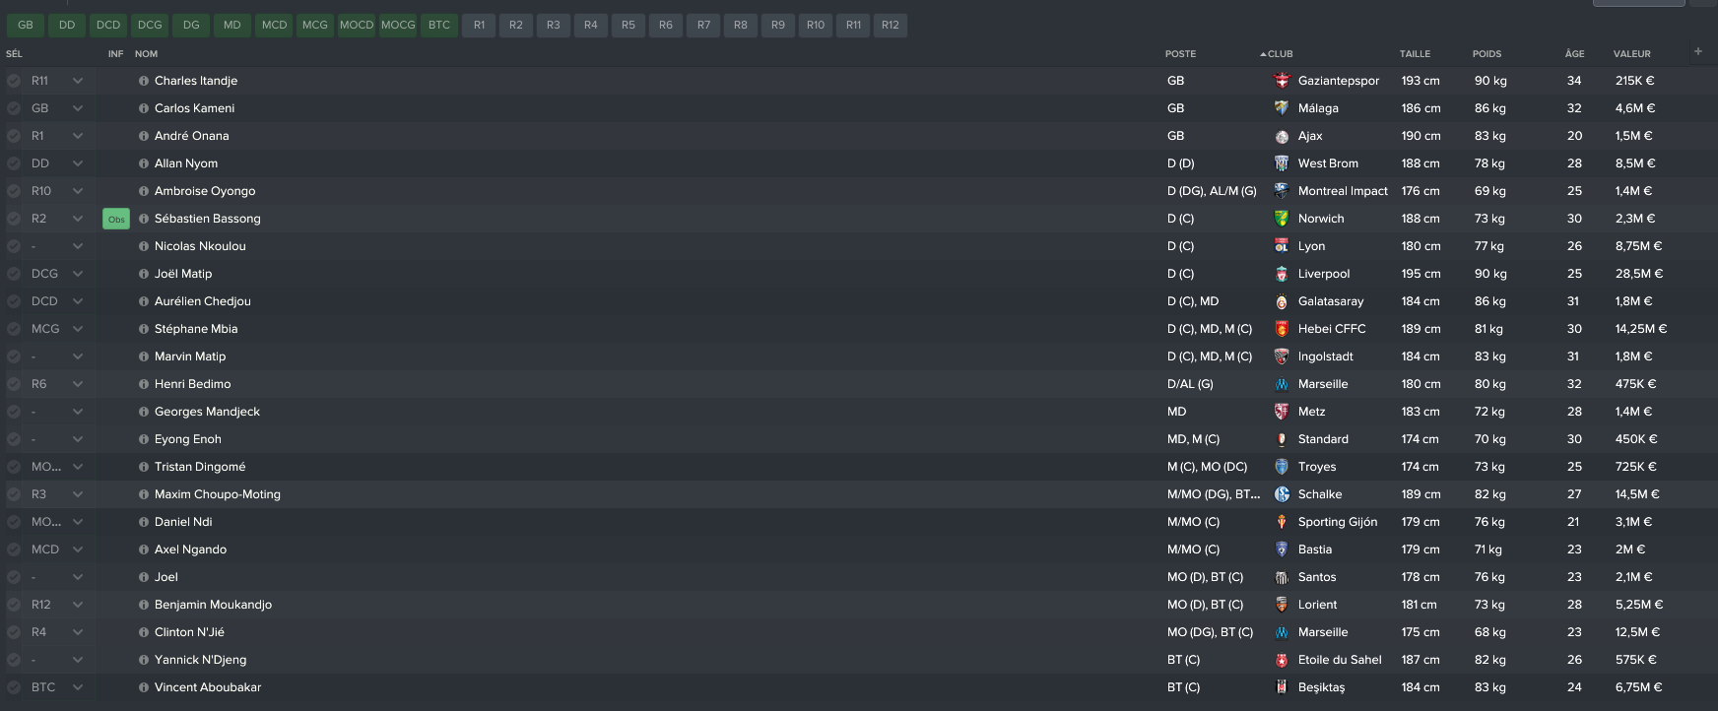Toggle selection check for Joël Matip

pyautogui.click(x=14, y=274)
